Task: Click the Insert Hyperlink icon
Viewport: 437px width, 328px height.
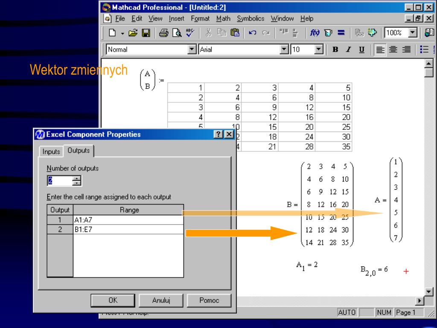Action: coord(359,33)
